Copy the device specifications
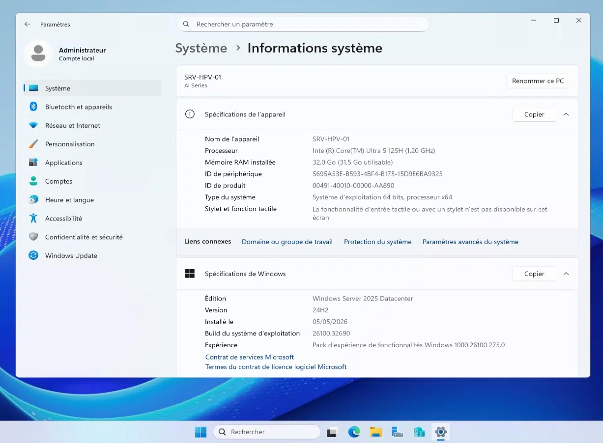 point(534,114)
